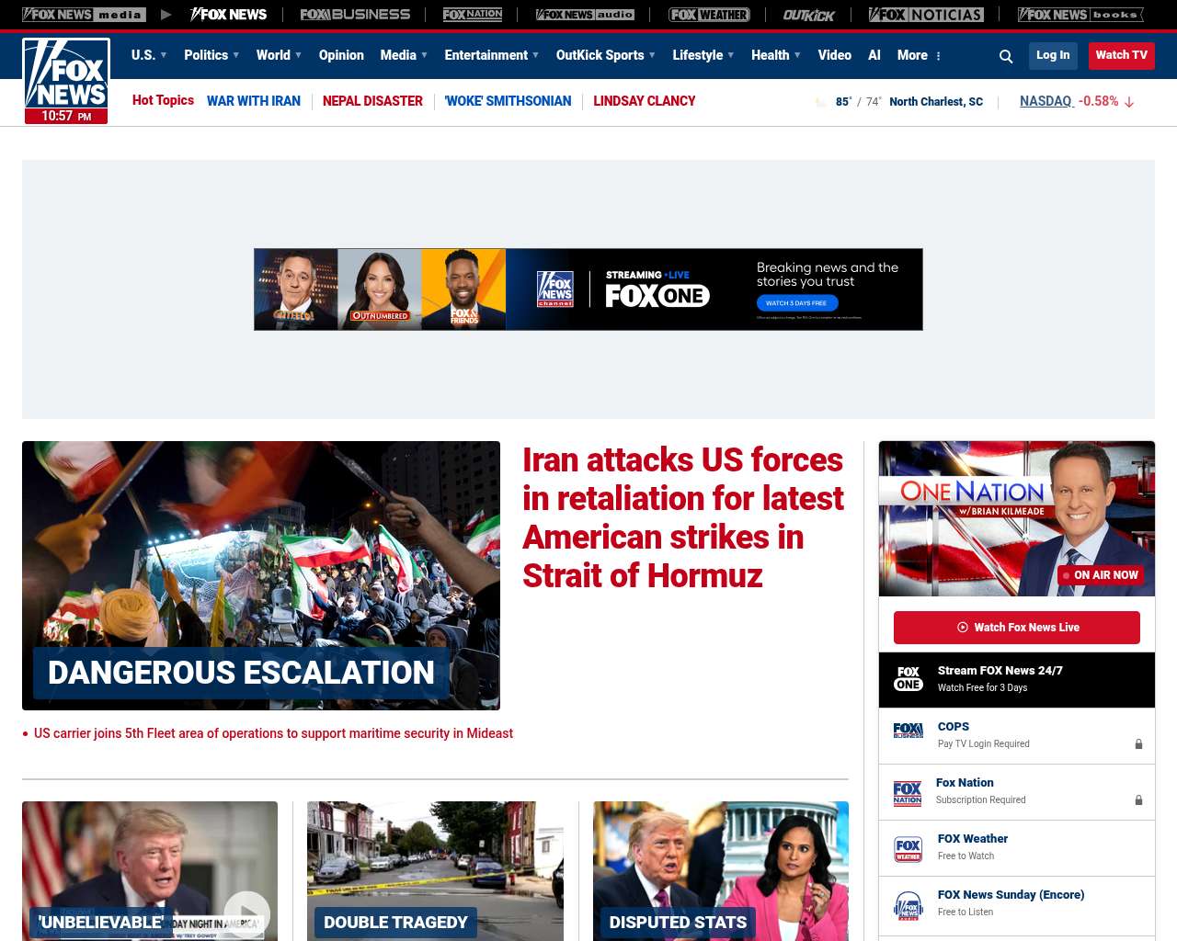Open the DANGEROUS ESCALATION story image
The image size is (1177, 941).
click(x=261, y=575)
